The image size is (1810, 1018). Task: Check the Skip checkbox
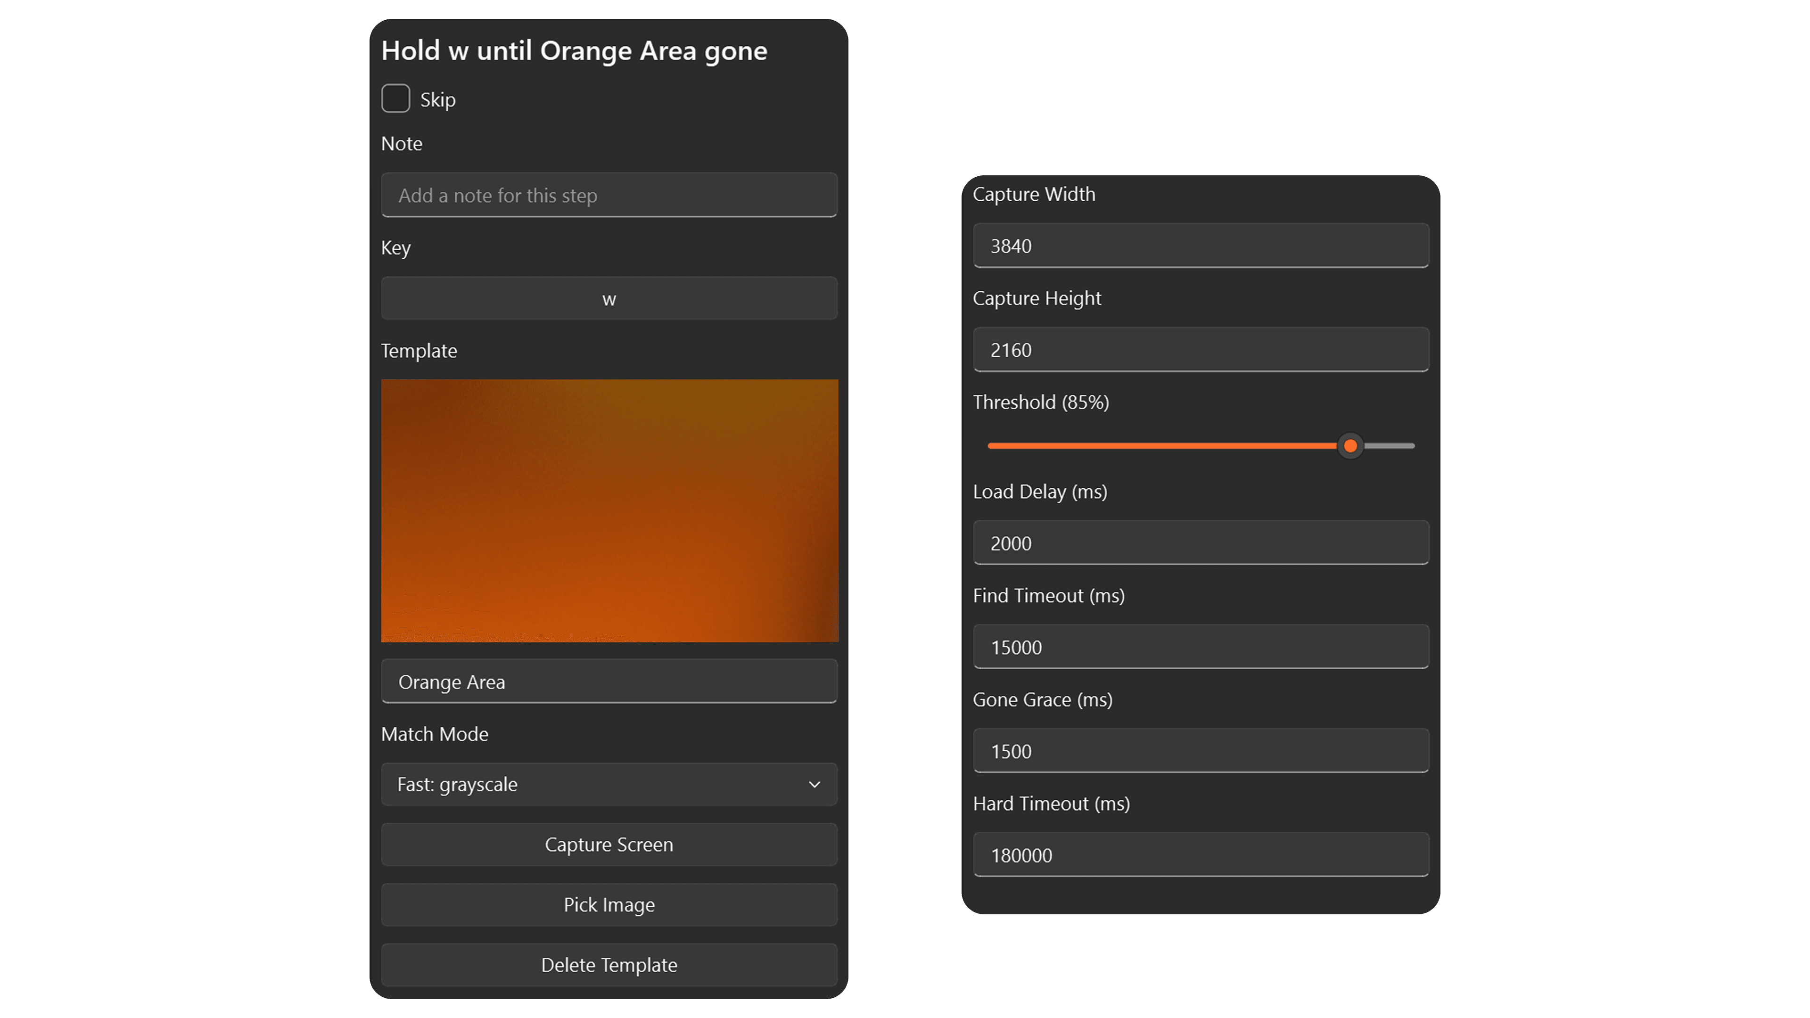(x=395, y=99)
